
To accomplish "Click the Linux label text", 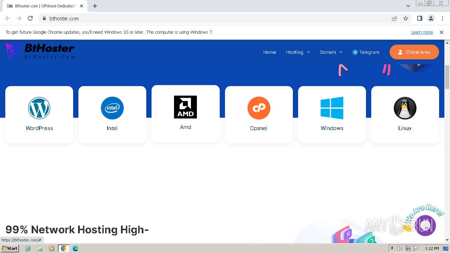I will click(405, 128).
